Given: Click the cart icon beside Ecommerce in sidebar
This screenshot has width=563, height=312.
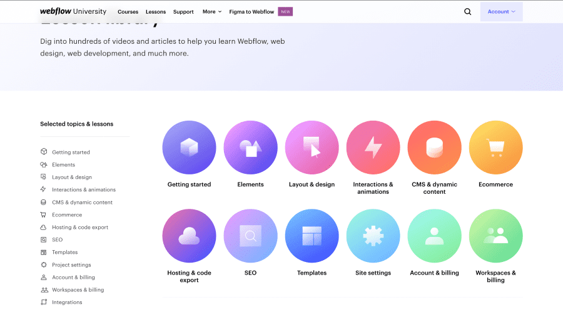Looking at the screenshot, I should pos(43,214).
